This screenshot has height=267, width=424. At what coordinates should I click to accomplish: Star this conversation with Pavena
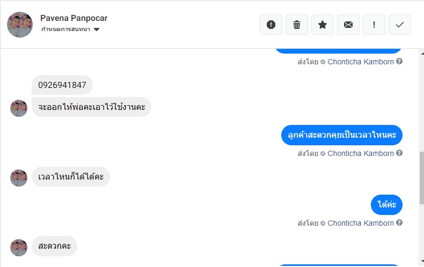(323, 25)
